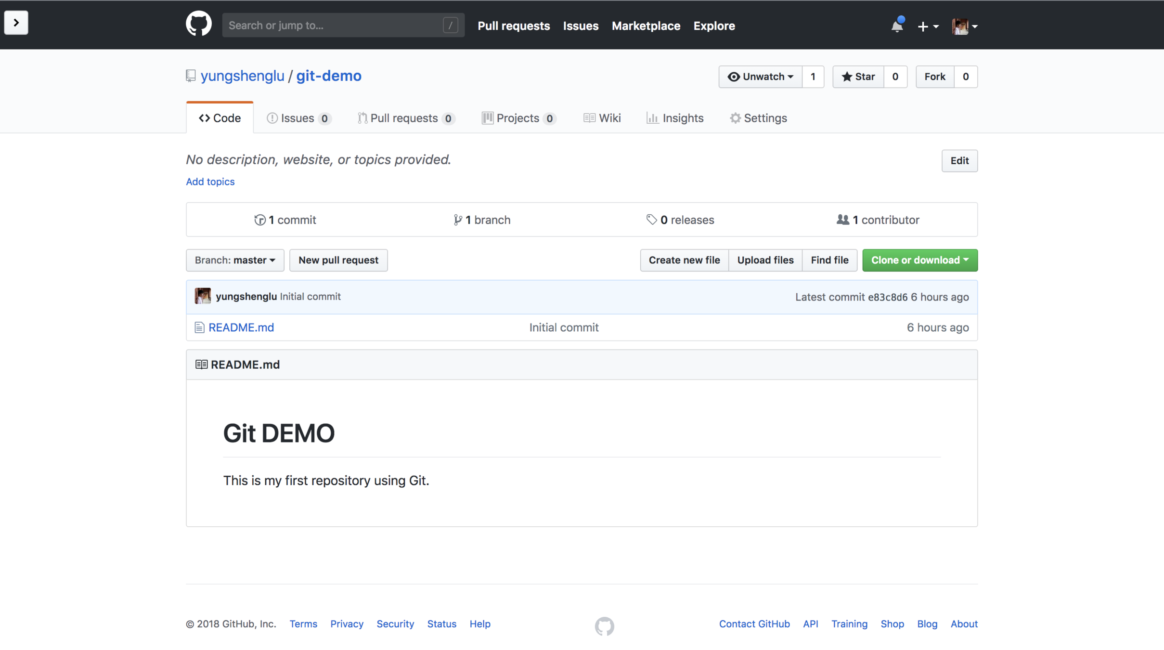
Task: Click the GitHub Octocat logo in header
Action: click(198, 24)
